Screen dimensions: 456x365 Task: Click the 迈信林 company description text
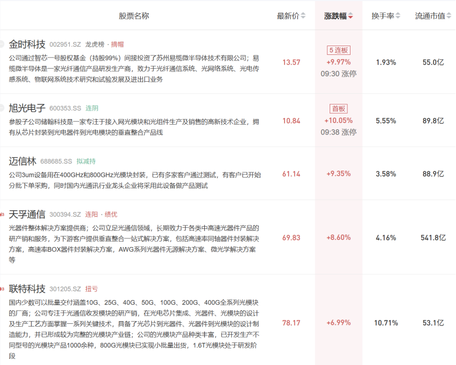(x=135, y=180)
